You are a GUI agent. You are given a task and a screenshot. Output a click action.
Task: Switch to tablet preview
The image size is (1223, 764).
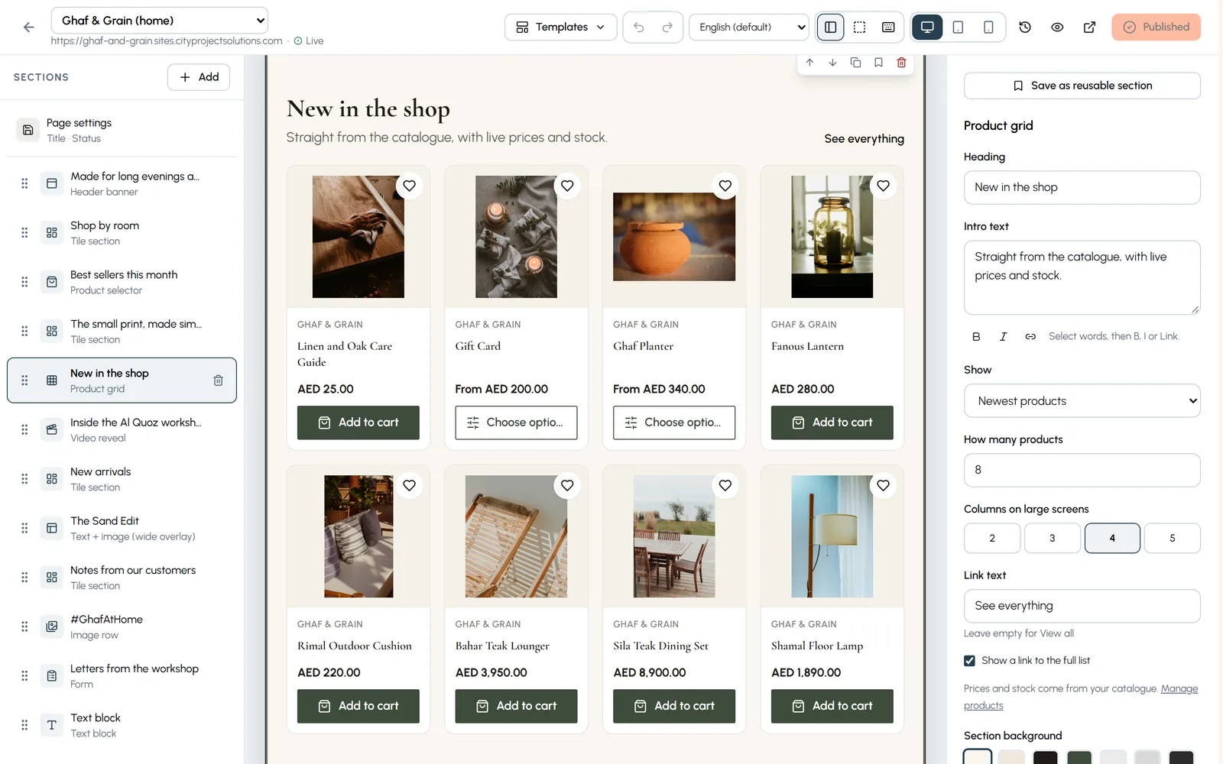tap(958, 27)
